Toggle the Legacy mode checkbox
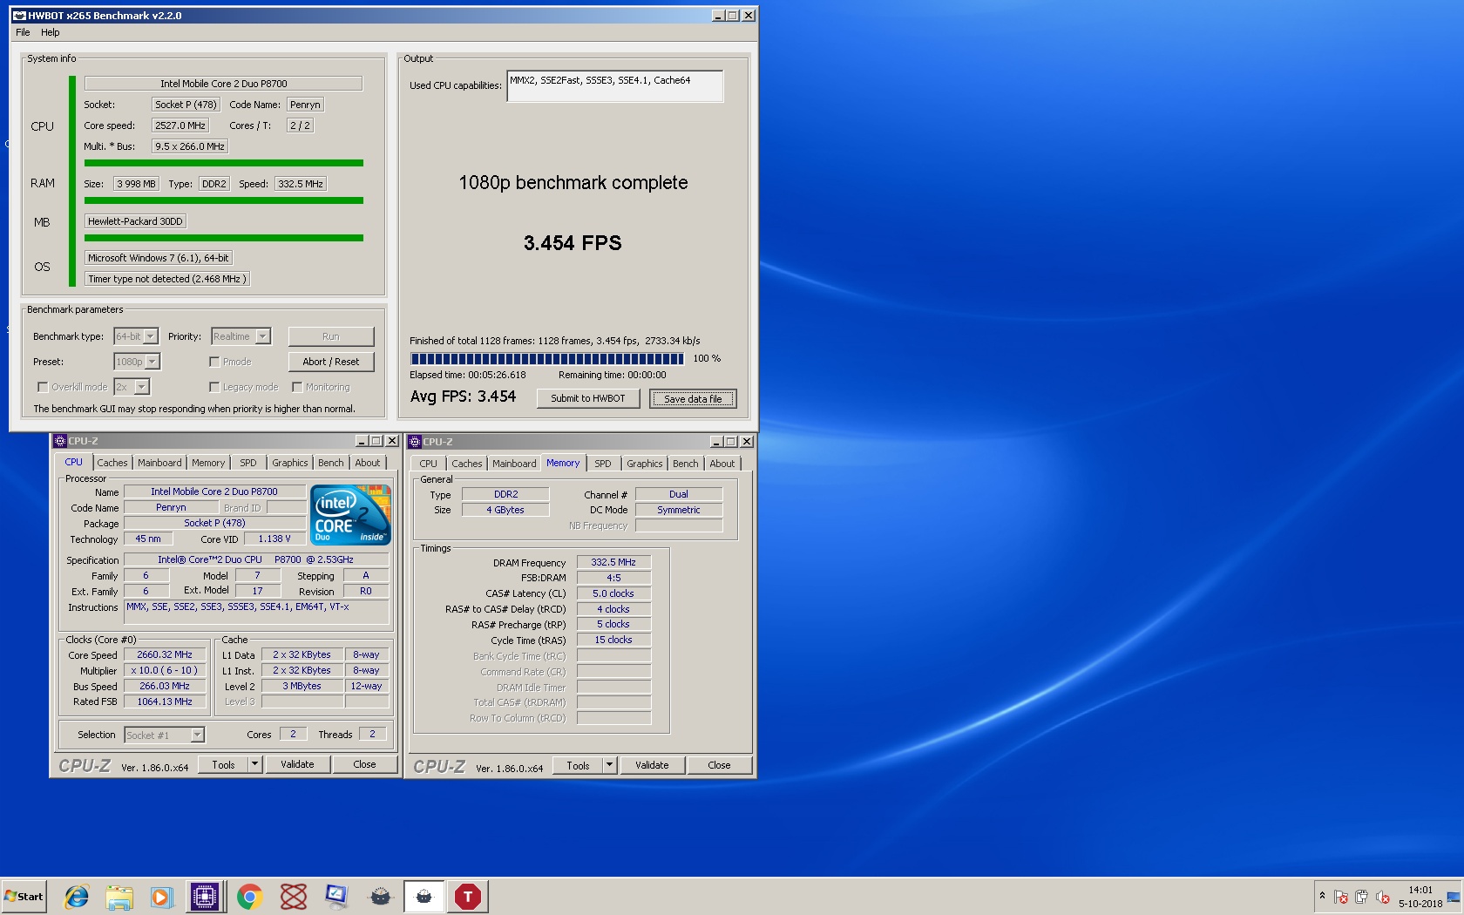Viewport: 1464px width, 915px height. [214, 387]
